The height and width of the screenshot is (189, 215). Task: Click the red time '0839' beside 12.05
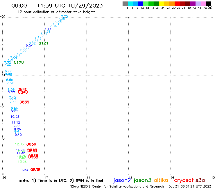[x=31, y=144]
